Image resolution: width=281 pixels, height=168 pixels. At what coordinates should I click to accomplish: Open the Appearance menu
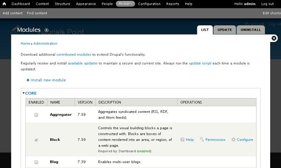click(x=86, y=4)
